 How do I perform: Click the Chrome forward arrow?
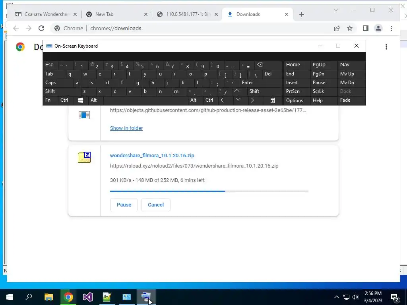coord(29,28)
